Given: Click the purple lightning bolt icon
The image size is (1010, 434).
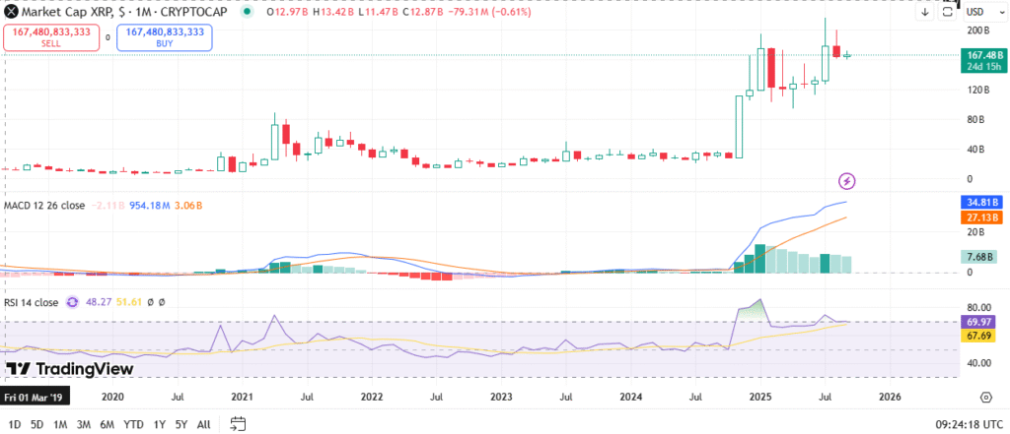Looking at the screenshot, I should click(846, 180).
